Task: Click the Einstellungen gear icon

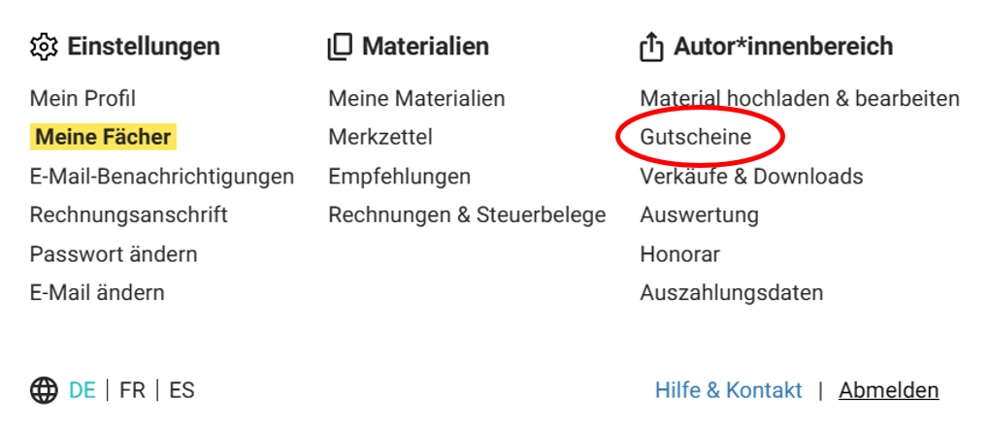Action: coord(44,47)
